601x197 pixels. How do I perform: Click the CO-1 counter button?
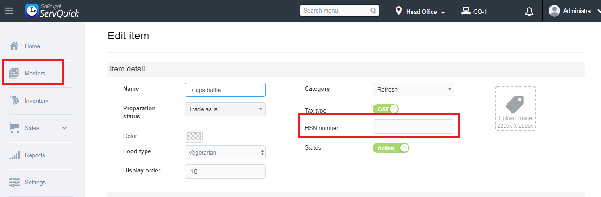pyautogui.click(x=474, y=12)
